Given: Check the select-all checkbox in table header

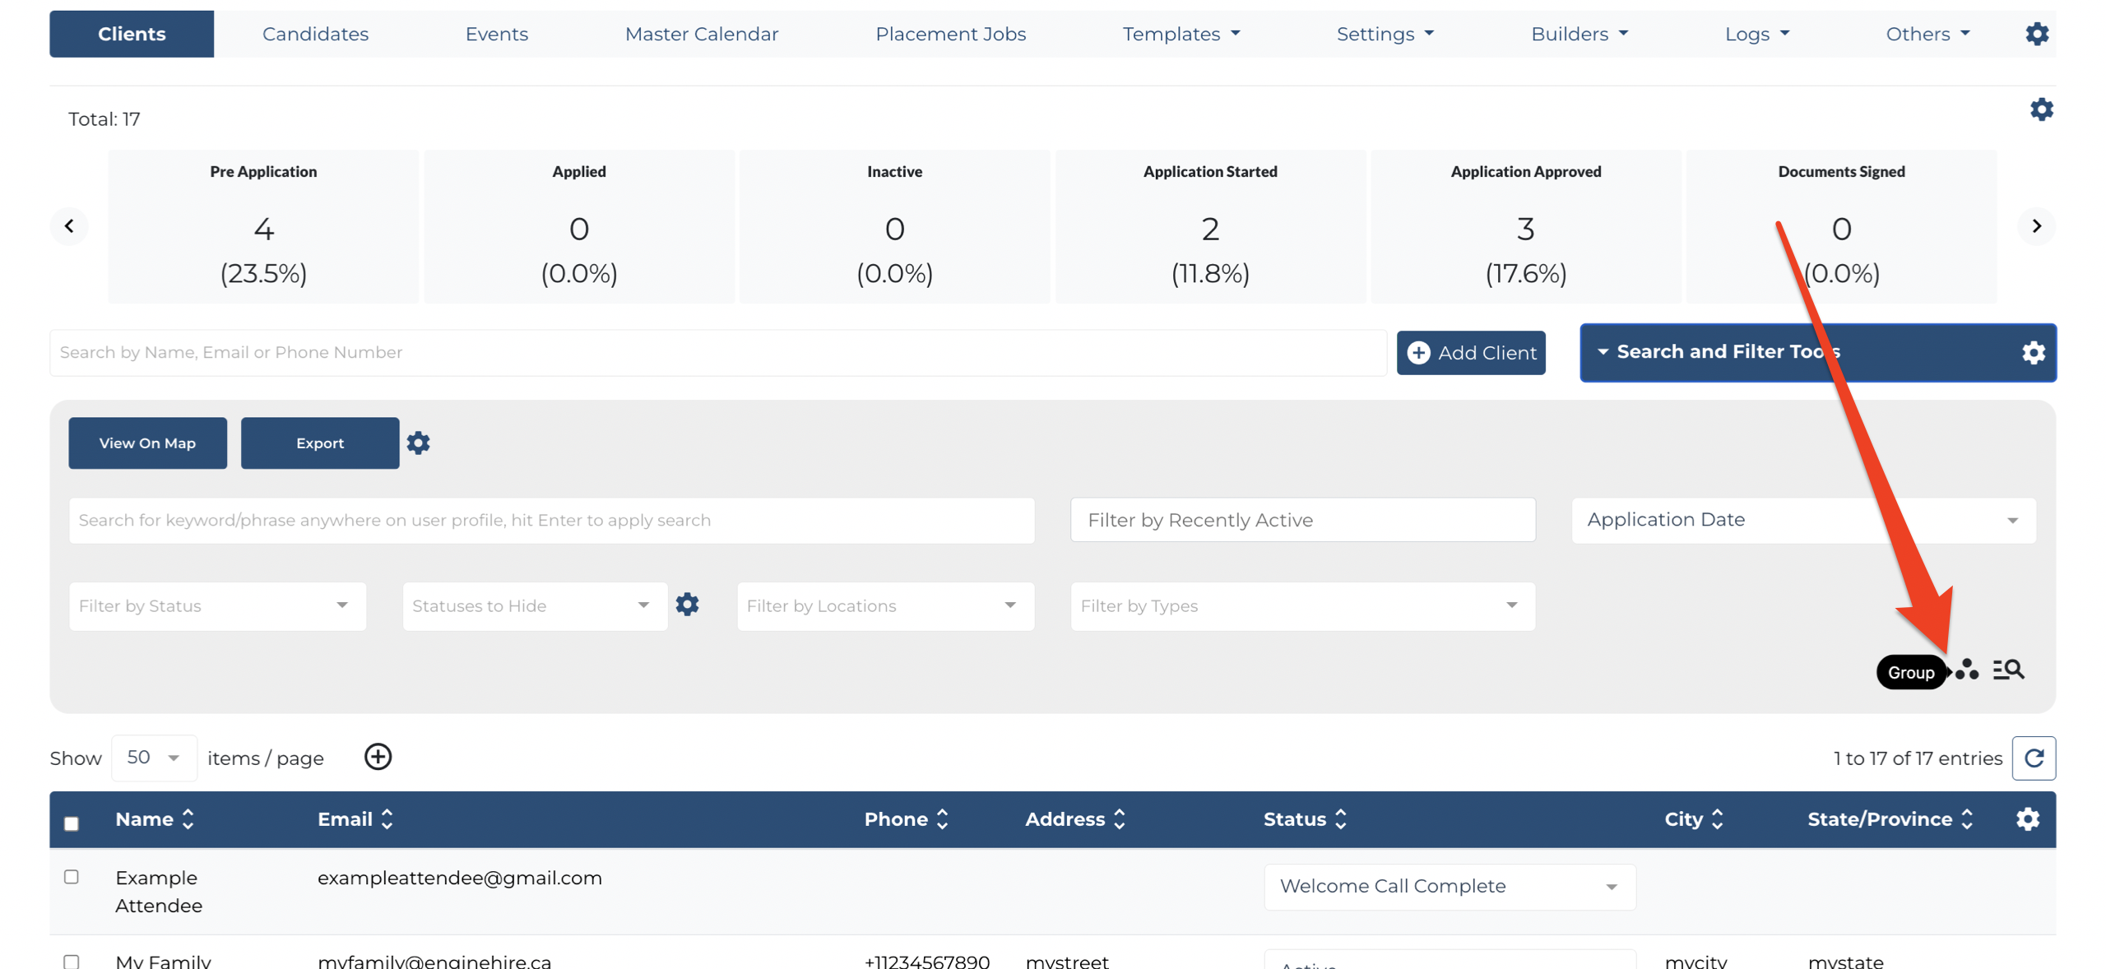Looking at the screenshot, I should [72, 823].
